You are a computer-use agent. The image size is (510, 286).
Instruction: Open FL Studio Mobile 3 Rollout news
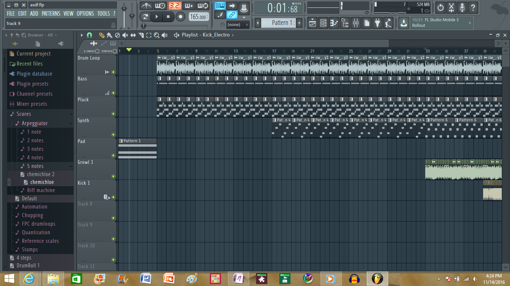(442, 23)
